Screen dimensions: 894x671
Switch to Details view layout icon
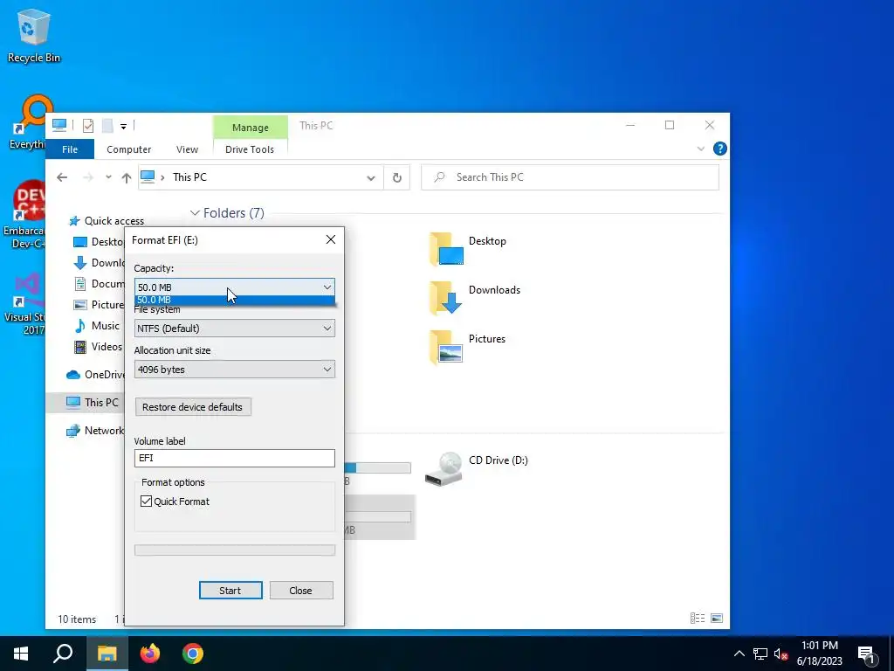(698, 619)
